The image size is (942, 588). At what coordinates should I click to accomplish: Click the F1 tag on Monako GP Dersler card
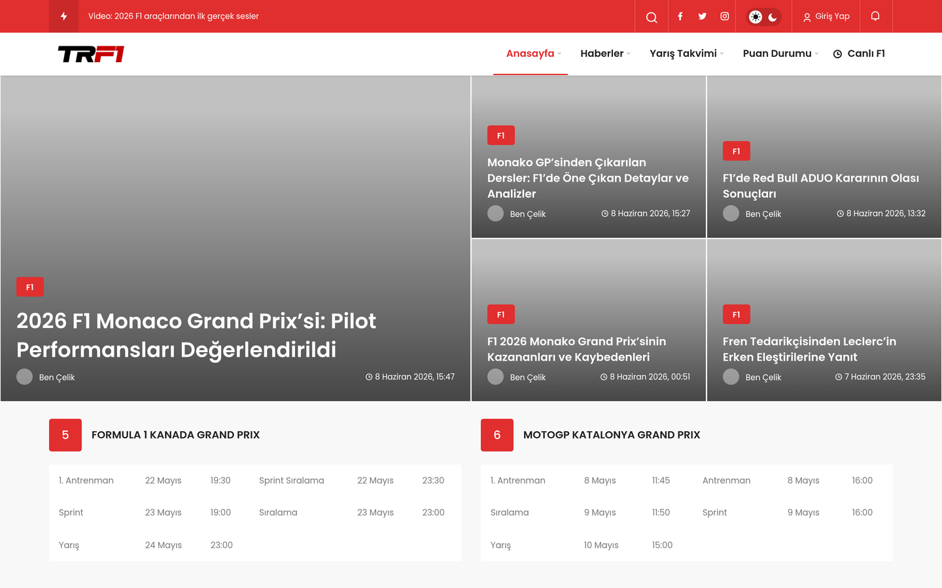coord(501,135)
